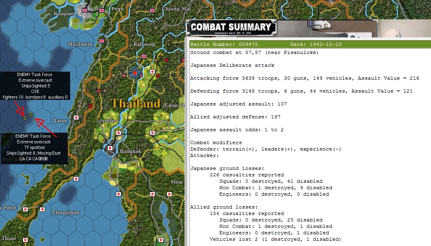Click tan counter left of red counter above Tavoy

[80, 106]
